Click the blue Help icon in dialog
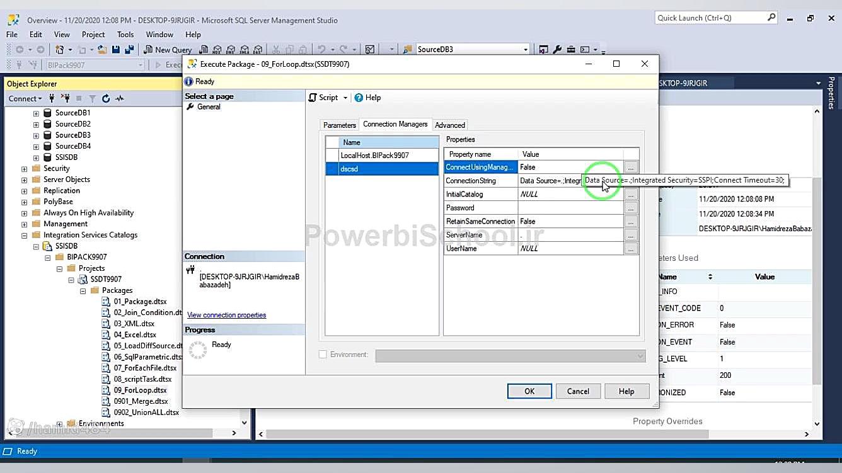Screen dimensions: 842x473 359,98
